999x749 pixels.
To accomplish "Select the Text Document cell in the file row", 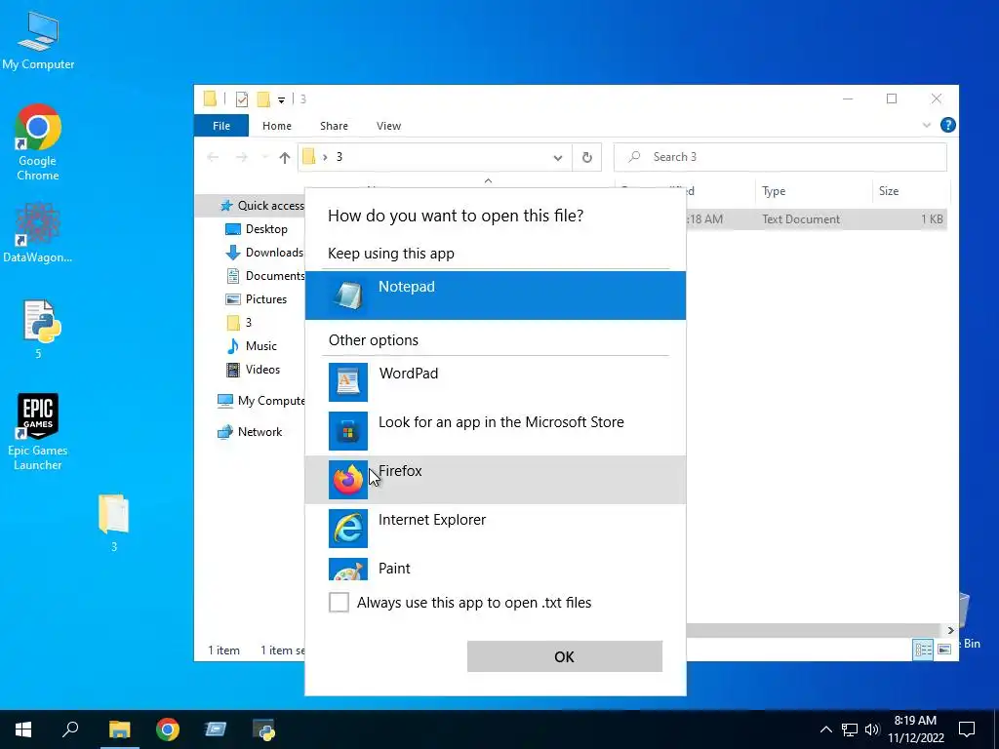I will click(x=801, y=219).
